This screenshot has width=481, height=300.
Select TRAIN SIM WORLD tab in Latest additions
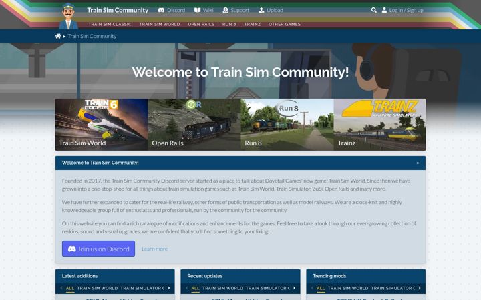(x=98, y=288)
